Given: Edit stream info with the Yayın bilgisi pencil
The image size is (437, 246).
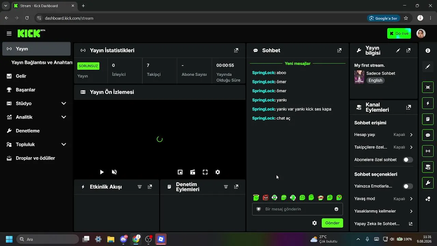Looking at the screenshot, I should click(398, 50).
